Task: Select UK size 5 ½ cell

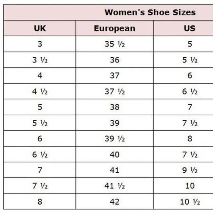Action: (x=40, y=123)
